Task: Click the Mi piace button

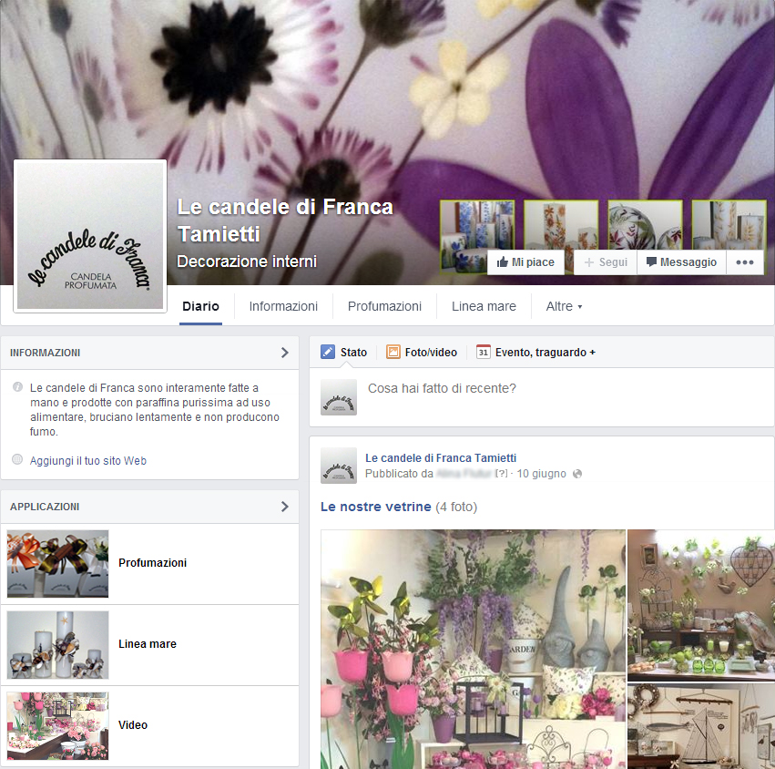Action: 525,262
